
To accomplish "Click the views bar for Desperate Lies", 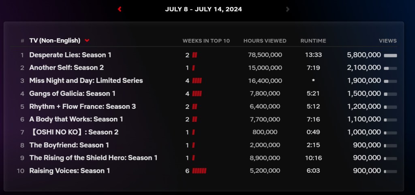I will click(390, 55).
